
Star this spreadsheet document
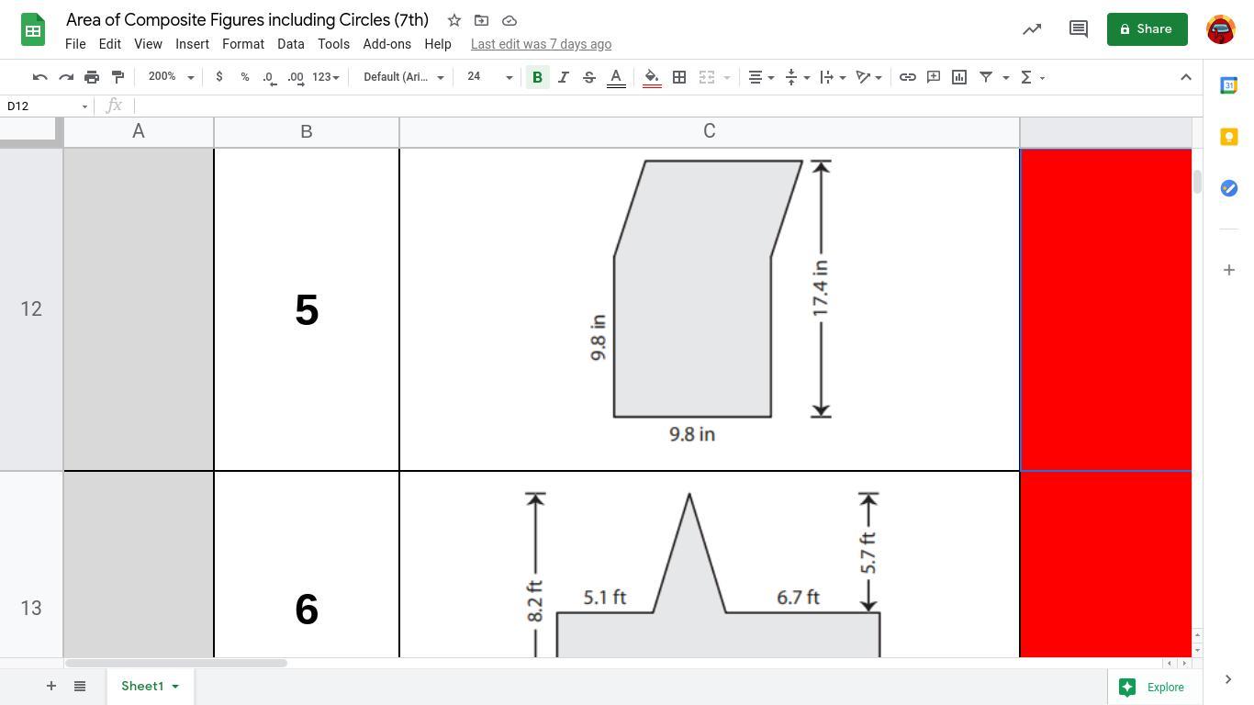[453, 20]
